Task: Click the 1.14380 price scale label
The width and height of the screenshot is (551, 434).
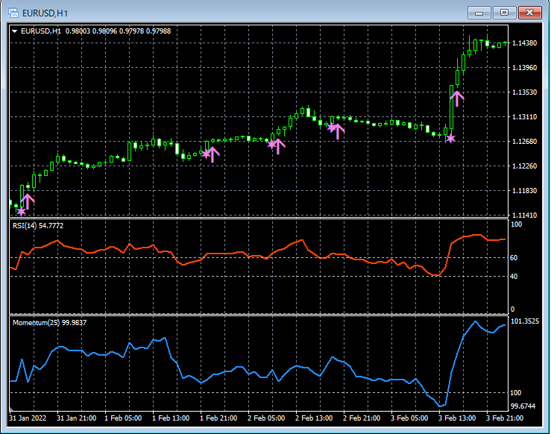Action: point(526,43)
